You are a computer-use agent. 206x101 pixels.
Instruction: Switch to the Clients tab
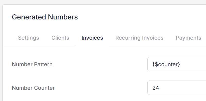[60, 38]
